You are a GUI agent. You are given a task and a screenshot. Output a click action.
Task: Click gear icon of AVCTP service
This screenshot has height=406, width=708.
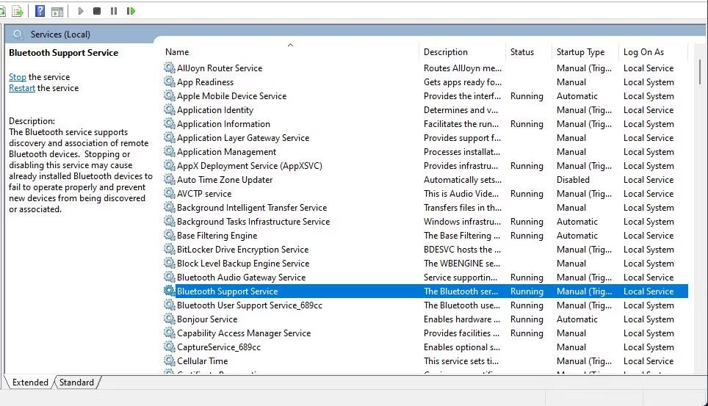[x=170, y=193]
